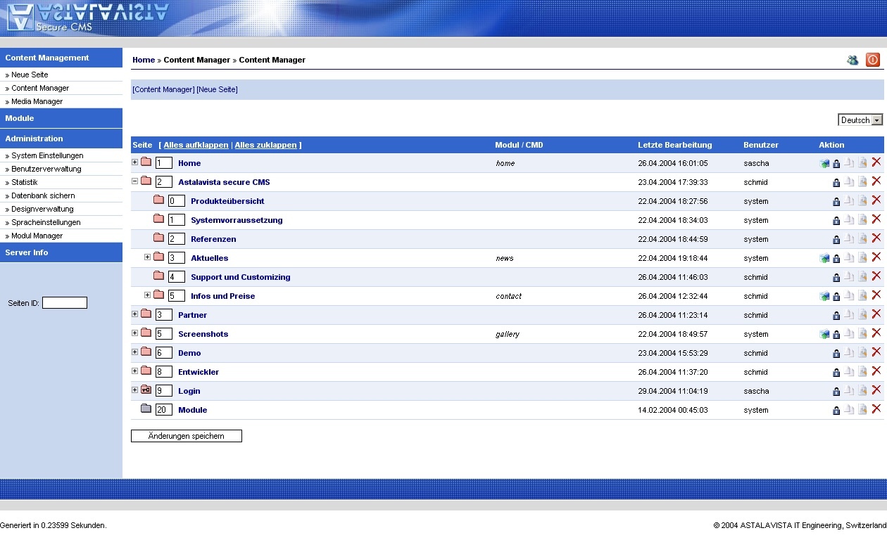Collapse the Astalavista secure CMS tree node
This screenshot has width=887, height=540.
(135, 181)
